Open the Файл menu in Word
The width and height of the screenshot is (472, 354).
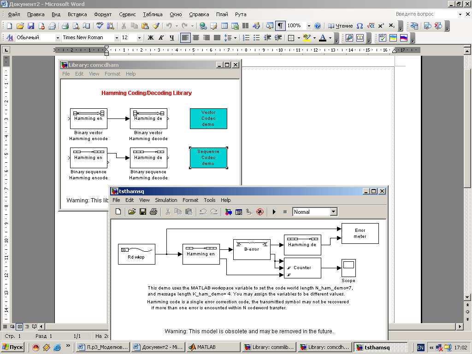(x=14, y=14)
